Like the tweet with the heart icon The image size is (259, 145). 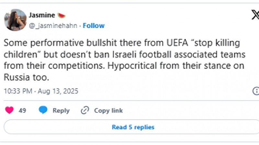click(x=10, y=110)
